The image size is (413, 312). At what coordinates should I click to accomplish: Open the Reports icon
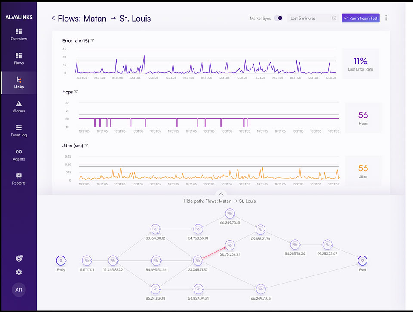coord(18,176)
